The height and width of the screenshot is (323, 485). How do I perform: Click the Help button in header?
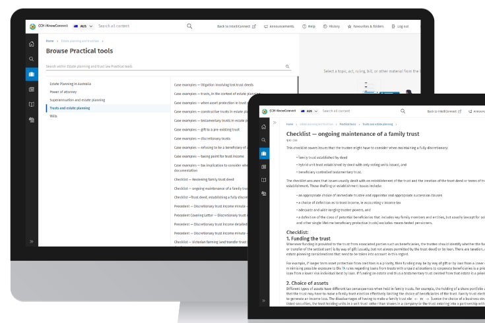pyautogui.click(x=309, y=26)
